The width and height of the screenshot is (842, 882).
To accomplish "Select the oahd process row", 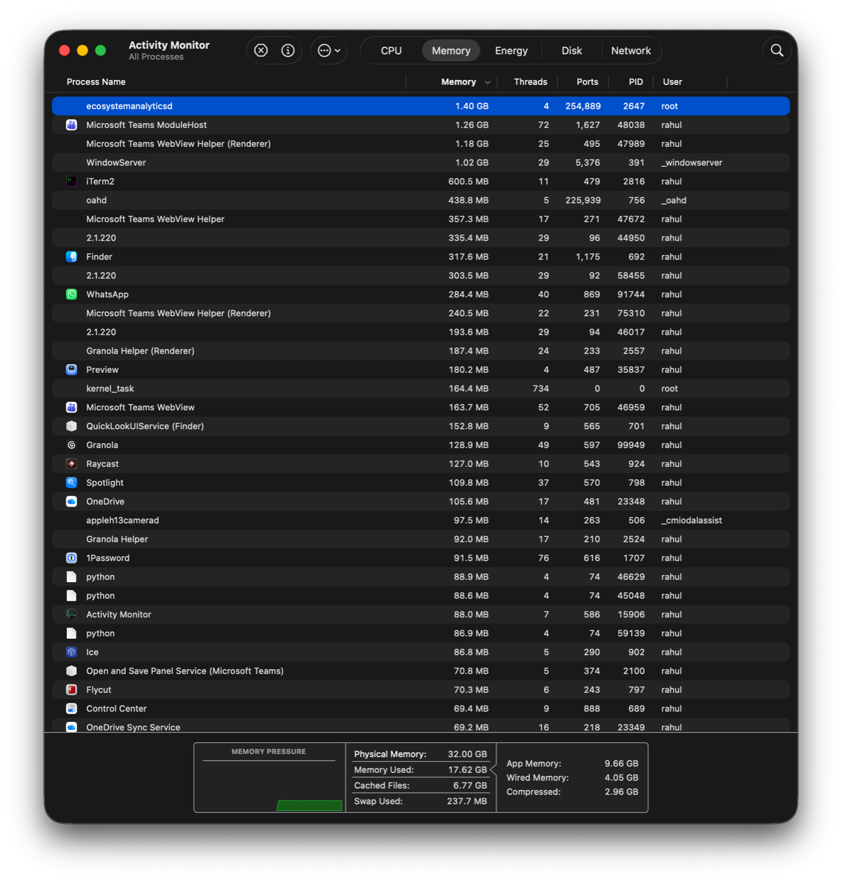I will coord(420,200).
